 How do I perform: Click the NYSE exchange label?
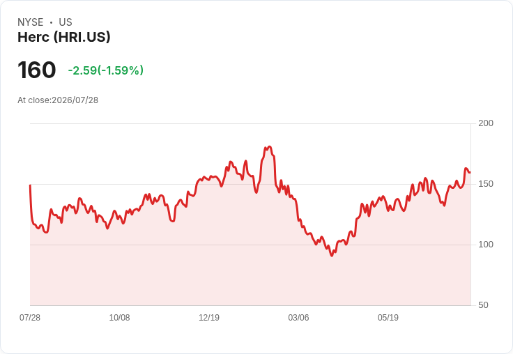[31, 22]
